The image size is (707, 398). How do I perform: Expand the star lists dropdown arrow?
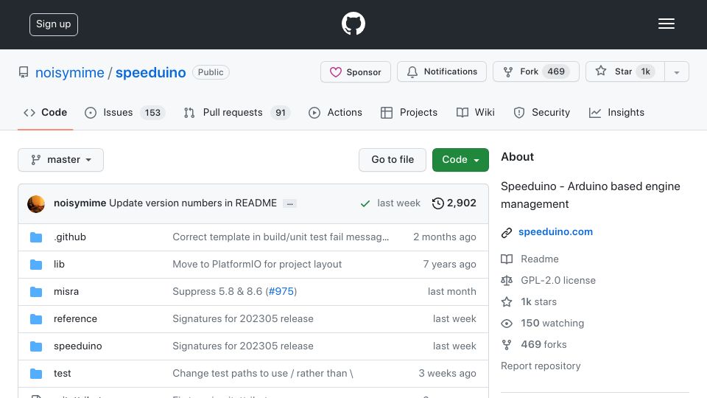coord(676,72)
